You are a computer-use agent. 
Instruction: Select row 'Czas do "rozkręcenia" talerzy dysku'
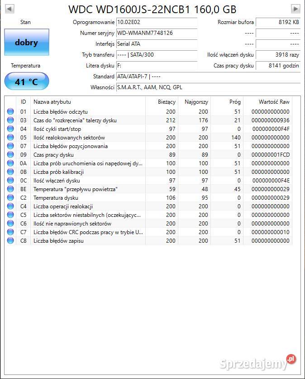point(148,120)
